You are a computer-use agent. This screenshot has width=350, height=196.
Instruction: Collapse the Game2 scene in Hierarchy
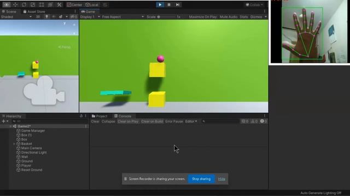pyautogui.click(x=10, y=126)
